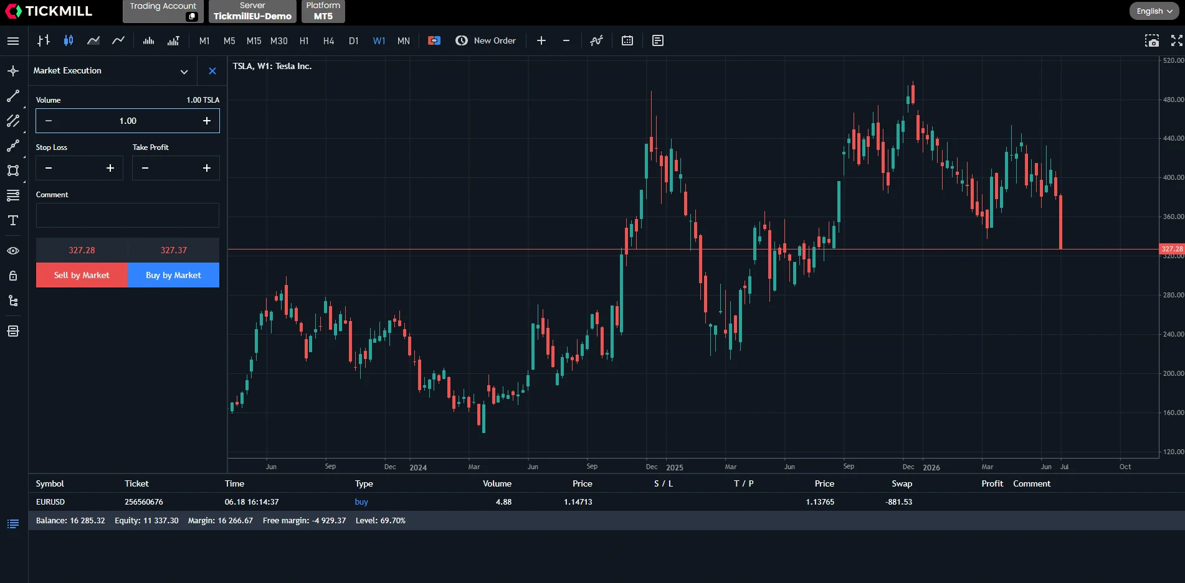
Task: Select the Fibonacci levels tool
Action: point(13,195)
